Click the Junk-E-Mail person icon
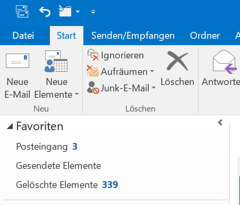240x205 pixels. 93,88
